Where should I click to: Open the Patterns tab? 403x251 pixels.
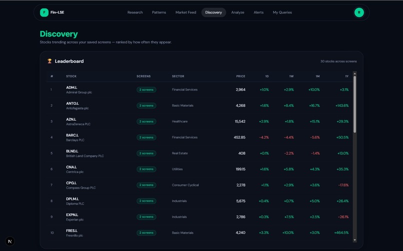click(x=159, y=12)
